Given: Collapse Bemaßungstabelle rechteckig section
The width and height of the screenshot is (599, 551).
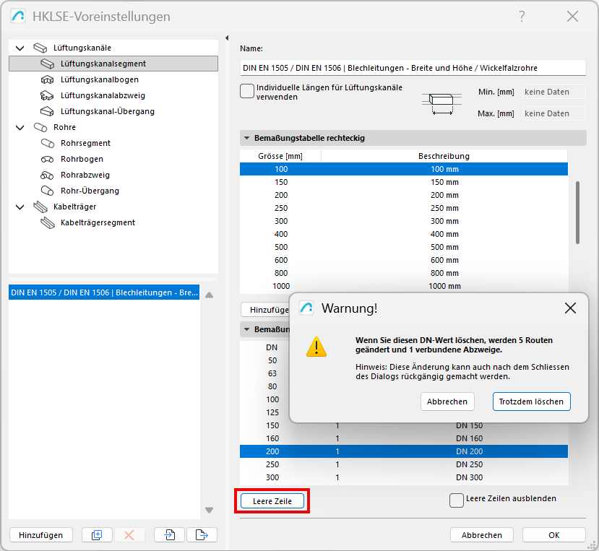Looking at the screenshot, I should point(247,138).
